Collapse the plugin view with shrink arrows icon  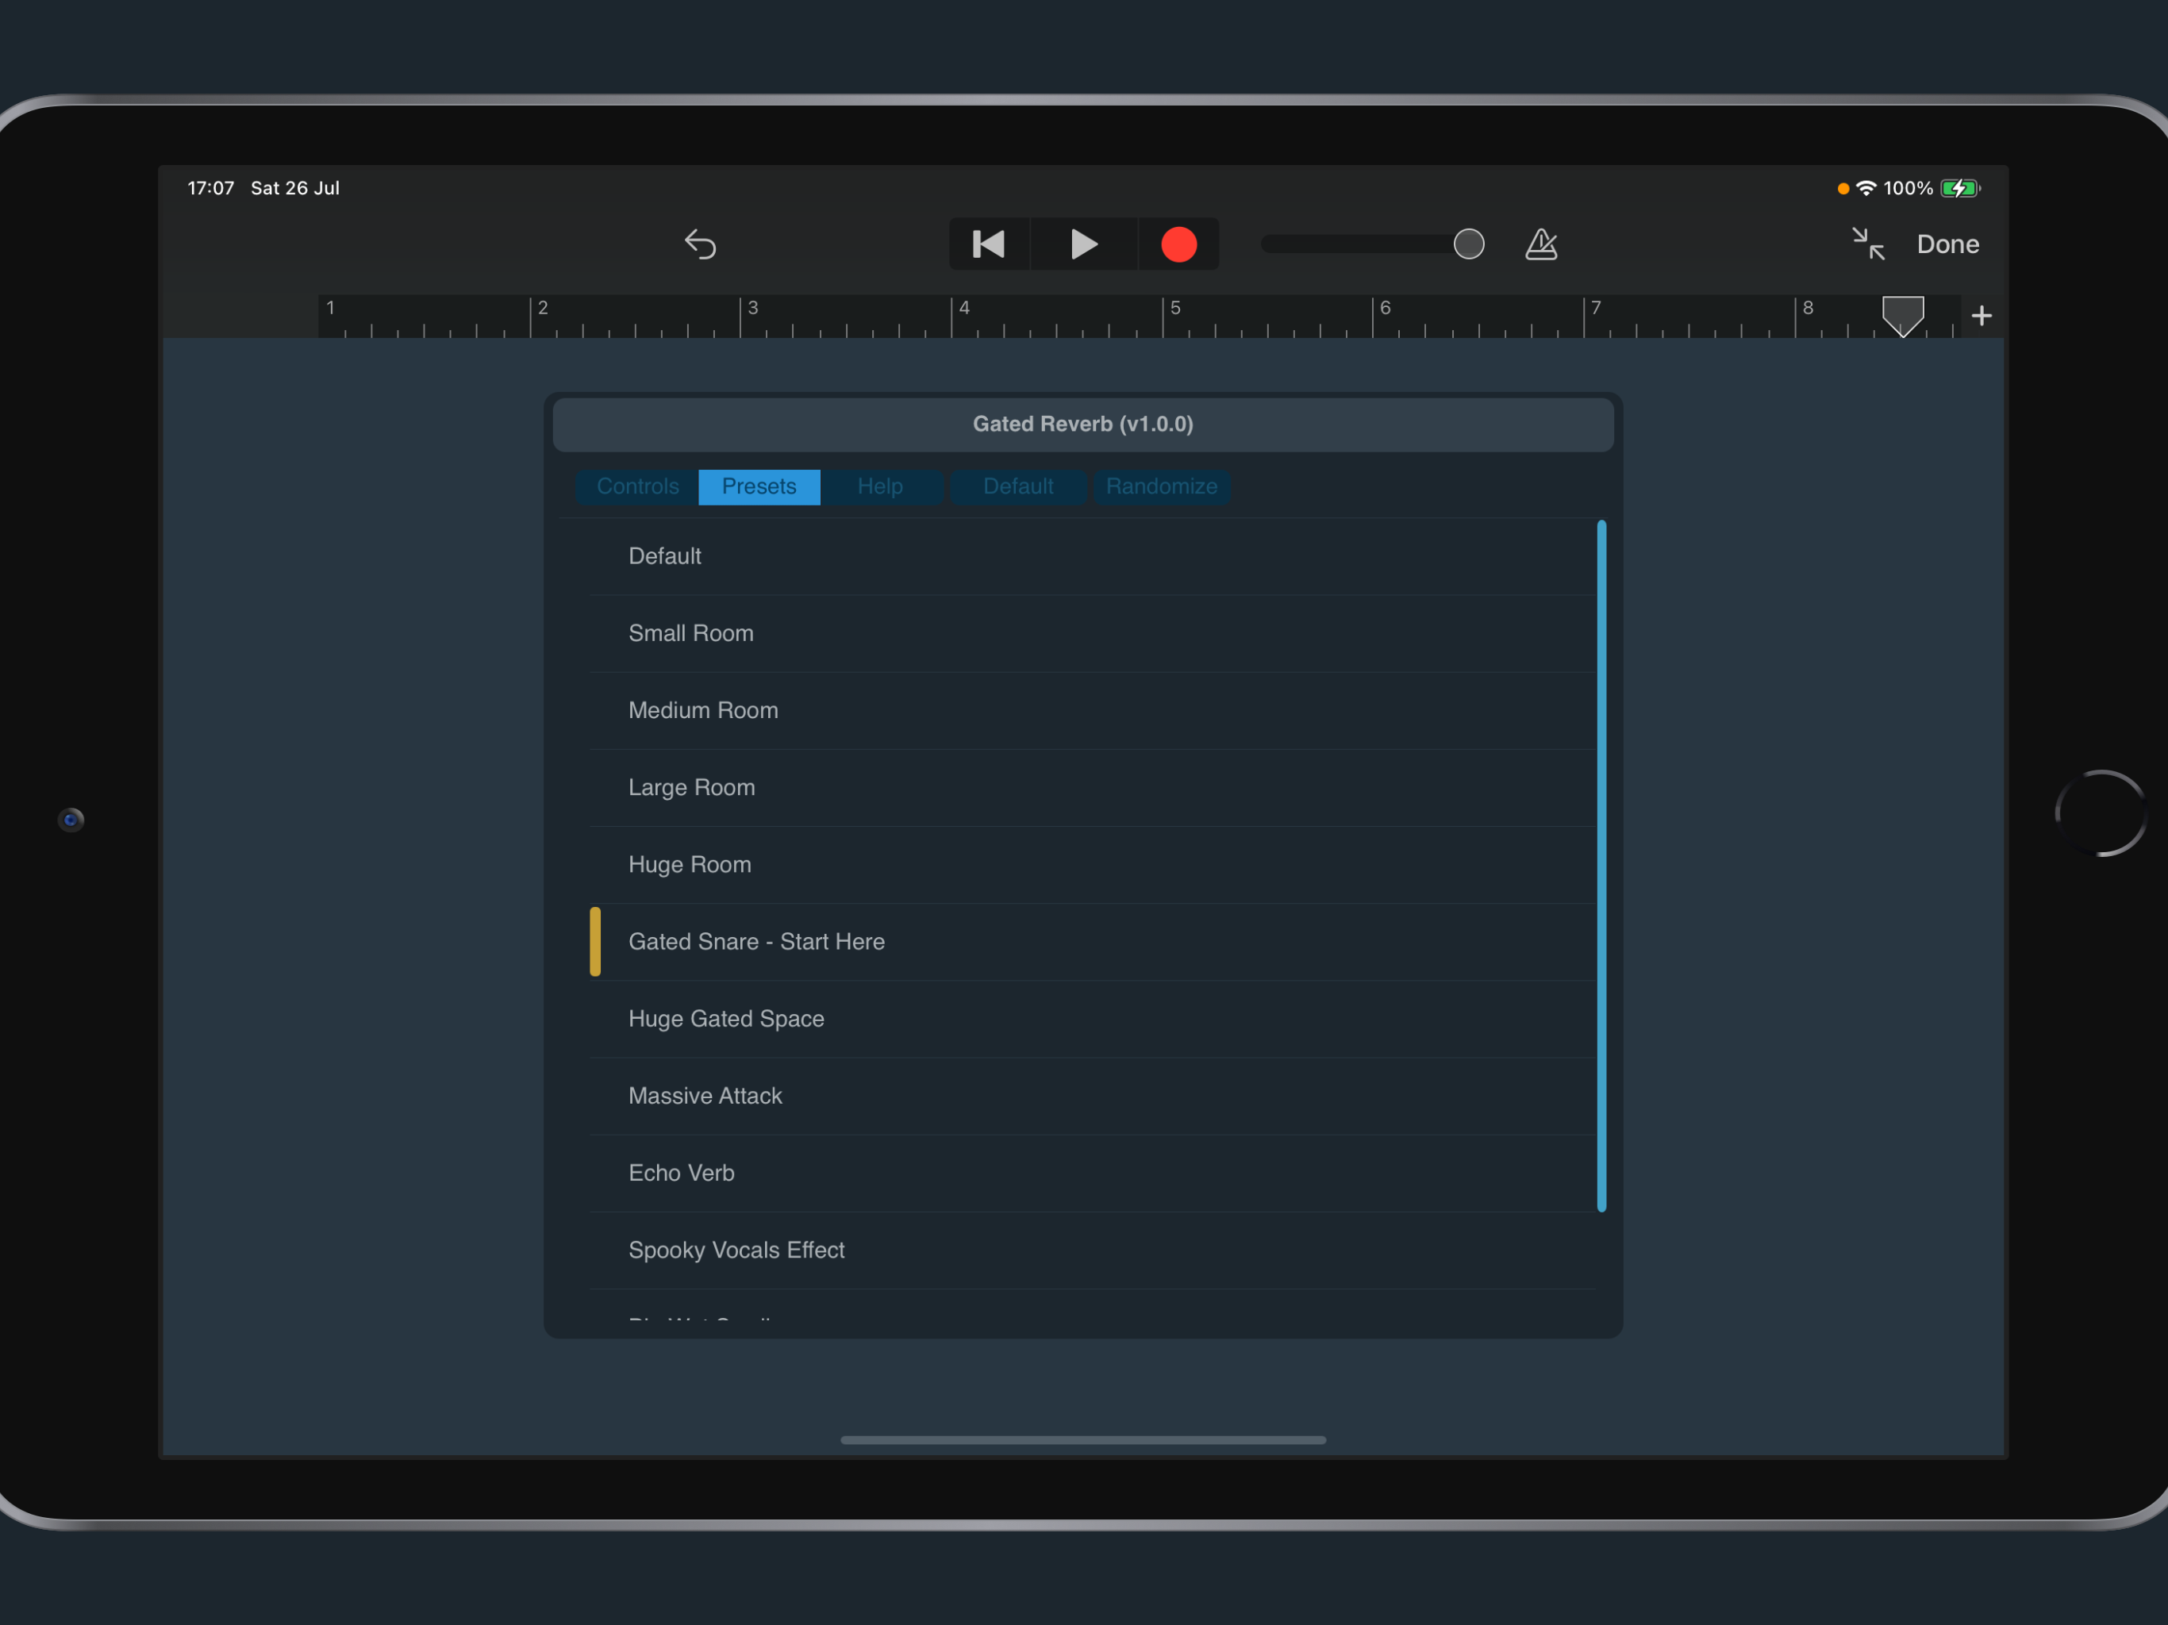1868,244
